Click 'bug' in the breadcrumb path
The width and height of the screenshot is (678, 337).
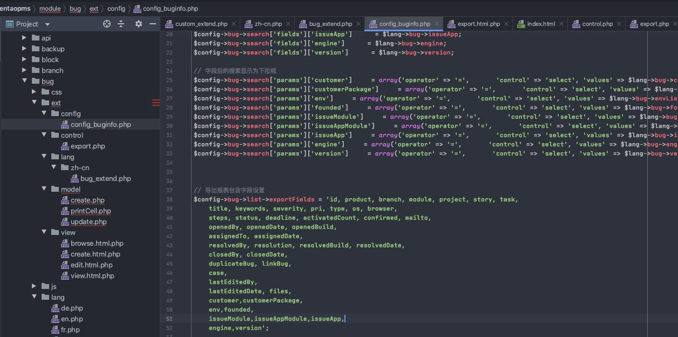click(x=75, y=9)
